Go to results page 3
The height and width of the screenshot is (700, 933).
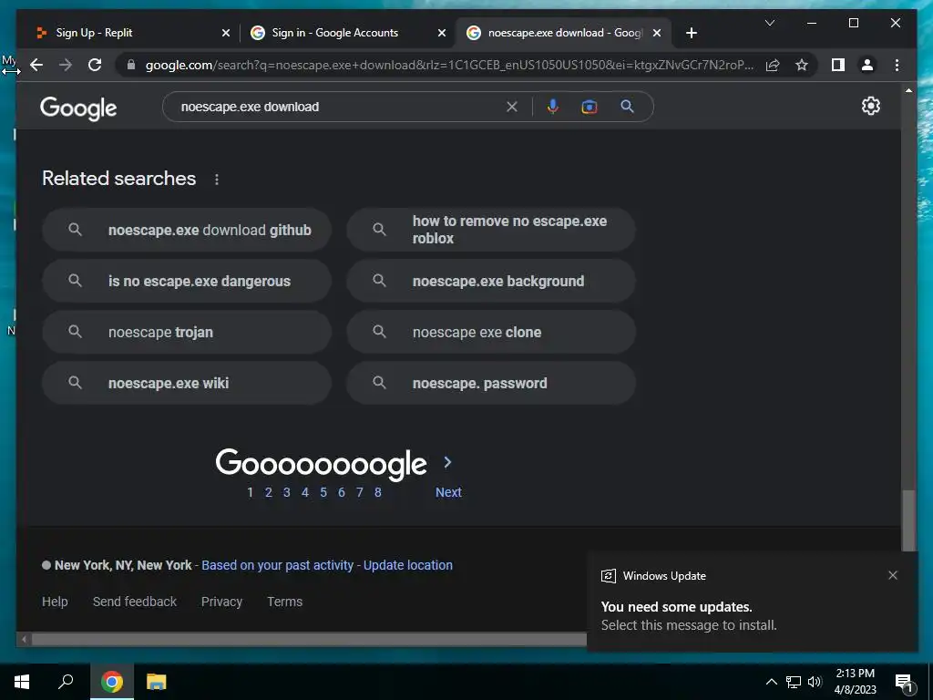click(x=287, y=492)
